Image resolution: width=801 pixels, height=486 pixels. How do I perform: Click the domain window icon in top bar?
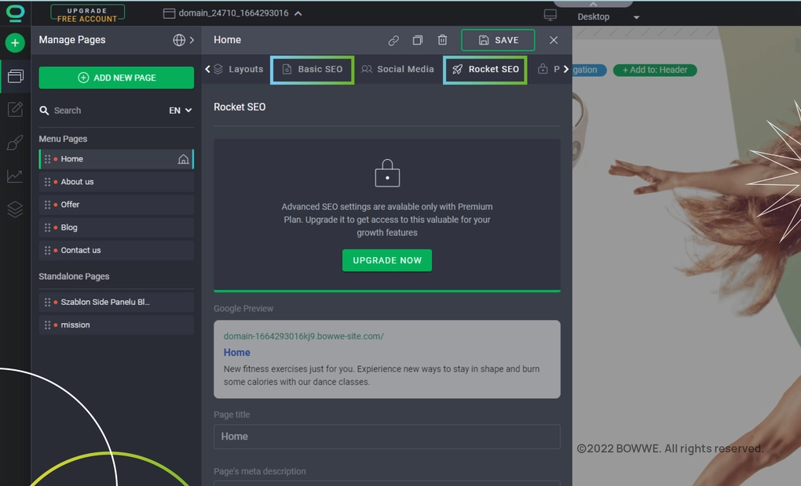tap(169, 13)
